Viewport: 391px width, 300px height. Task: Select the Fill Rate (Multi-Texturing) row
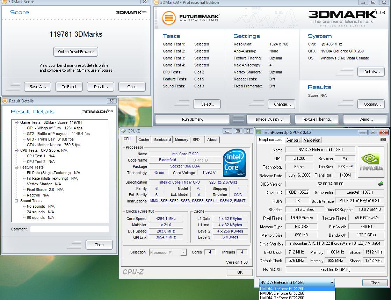(x=52, y=178)
